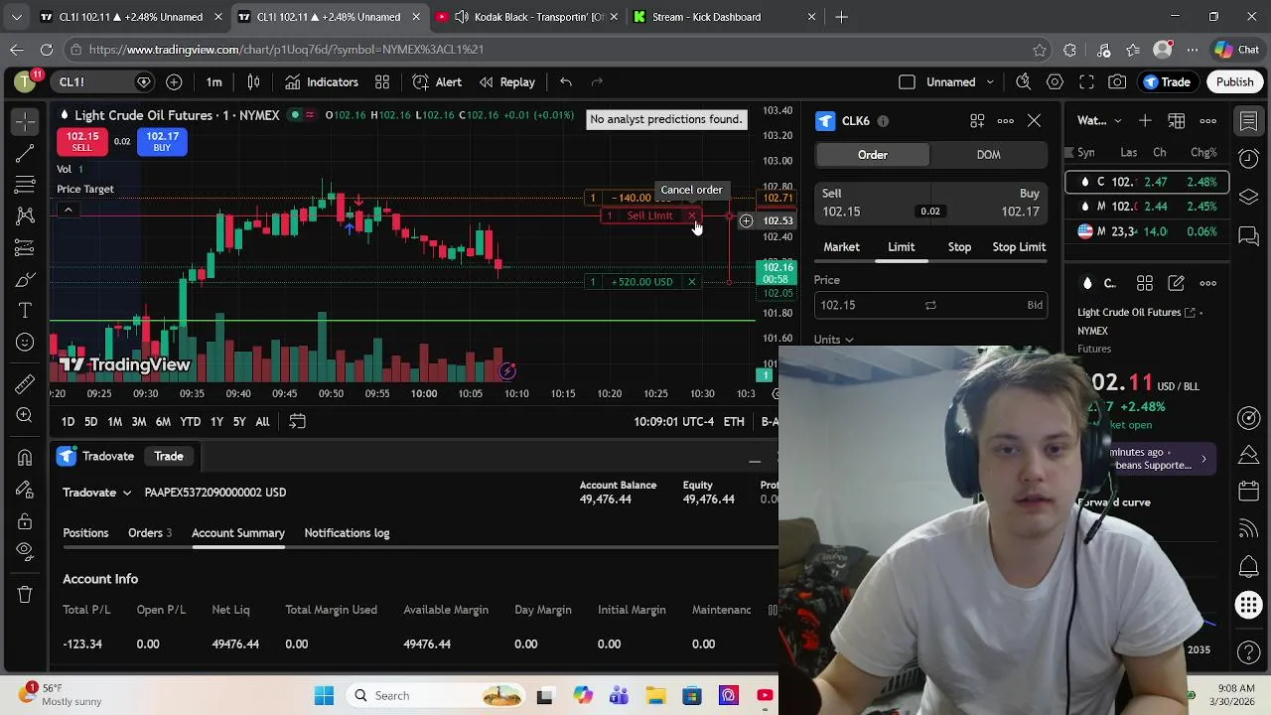Click the Indicators button
The image size is (1271, 715).
click(x=322, y=82)
